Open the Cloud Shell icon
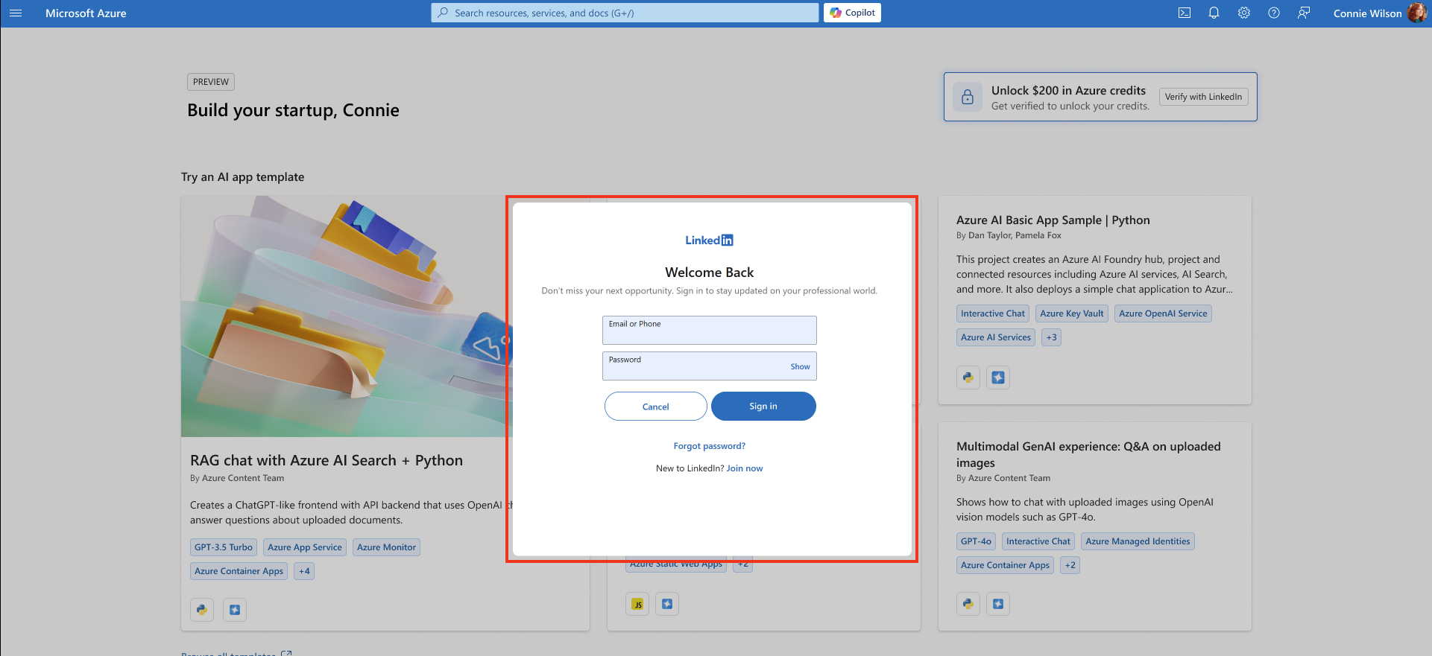The height and width of the screenshot is (656, 1432). 1185,13
